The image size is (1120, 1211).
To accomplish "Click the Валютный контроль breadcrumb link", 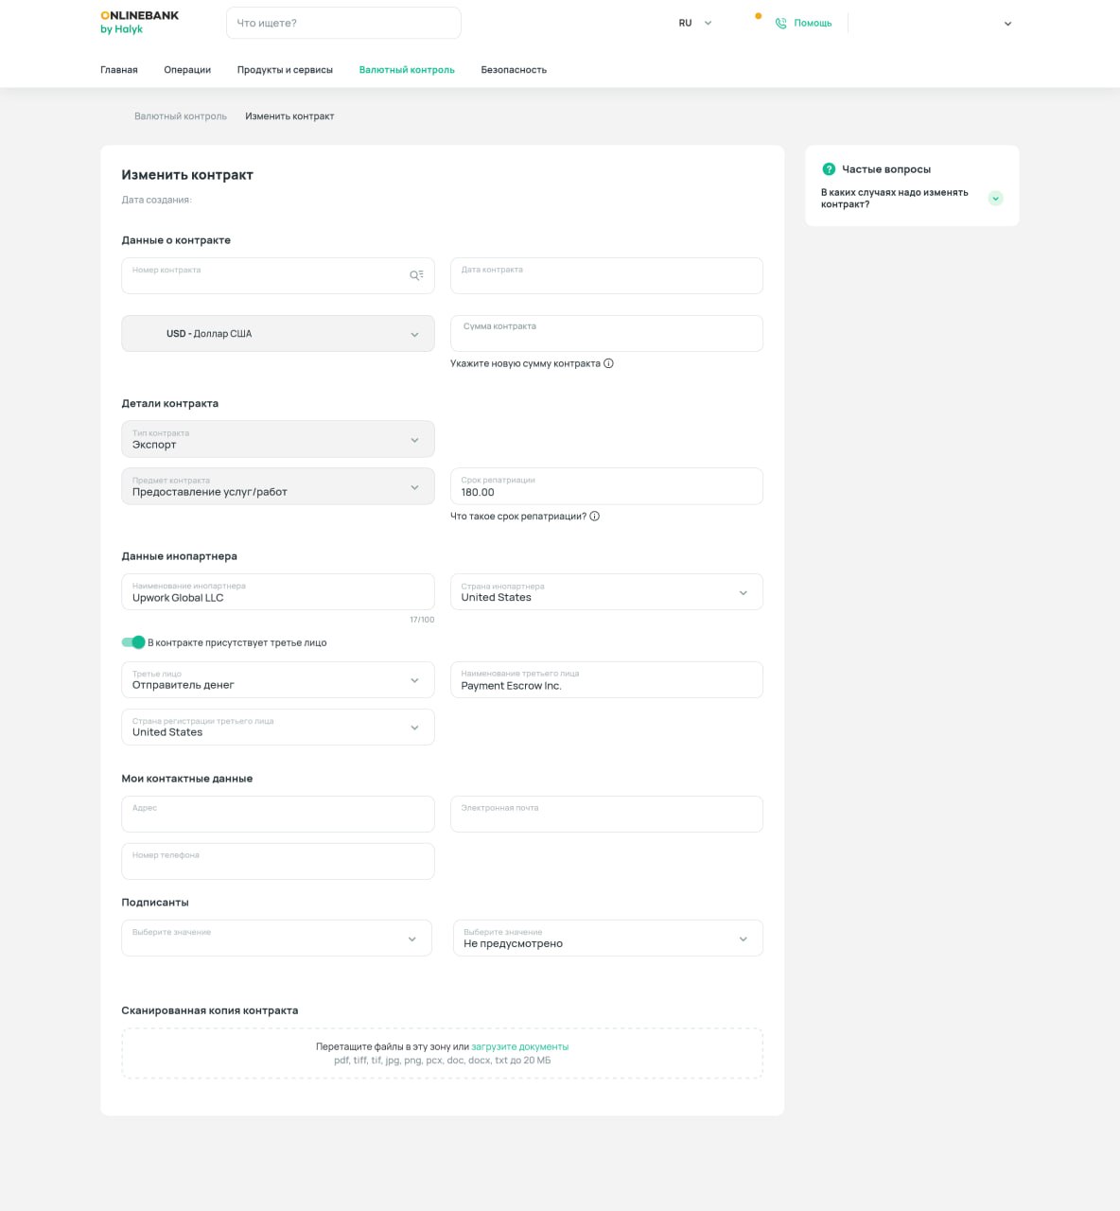I will tap(181, 116).
